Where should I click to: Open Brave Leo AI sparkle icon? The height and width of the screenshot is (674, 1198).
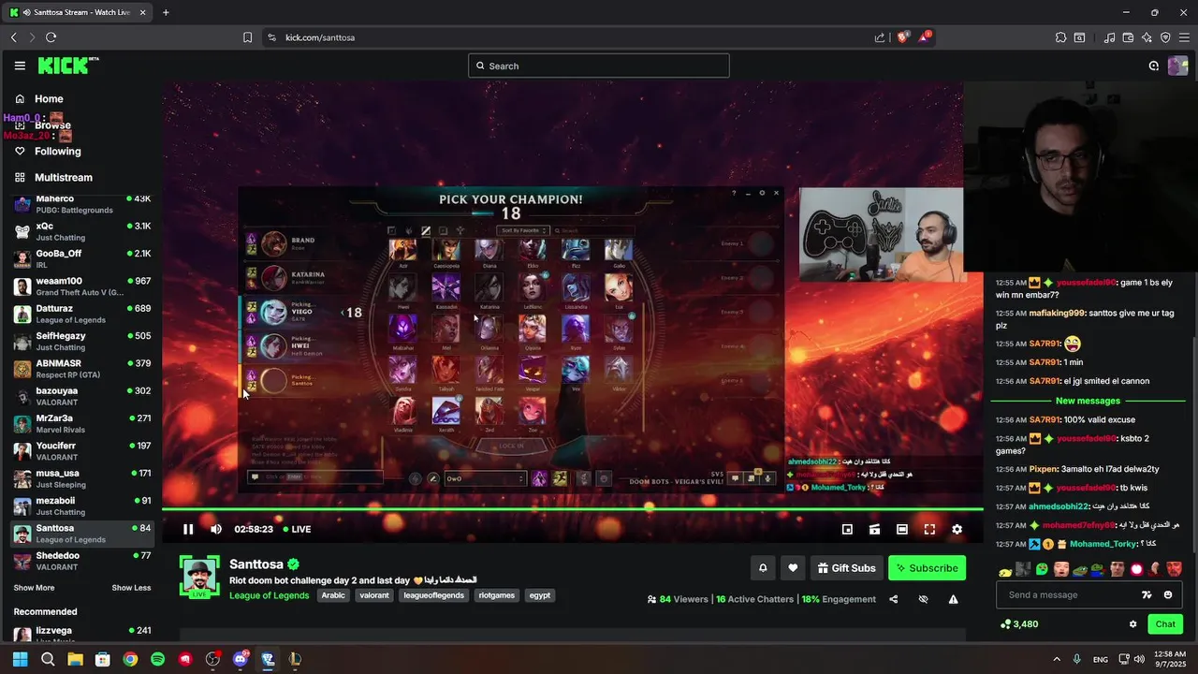click(x=1147, y=37)
